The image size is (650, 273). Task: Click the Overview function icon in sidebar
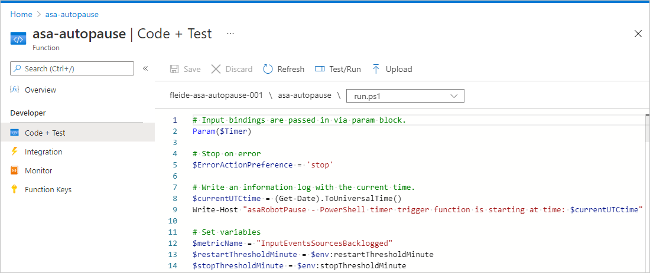15,90
